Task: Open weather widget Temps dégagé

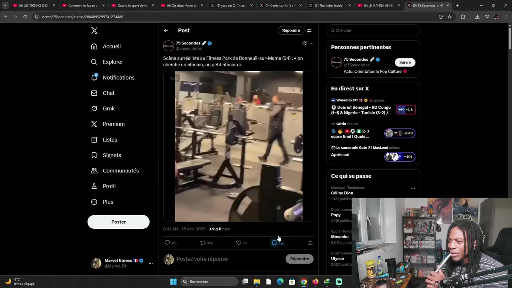Action: (x=20, y=282)
